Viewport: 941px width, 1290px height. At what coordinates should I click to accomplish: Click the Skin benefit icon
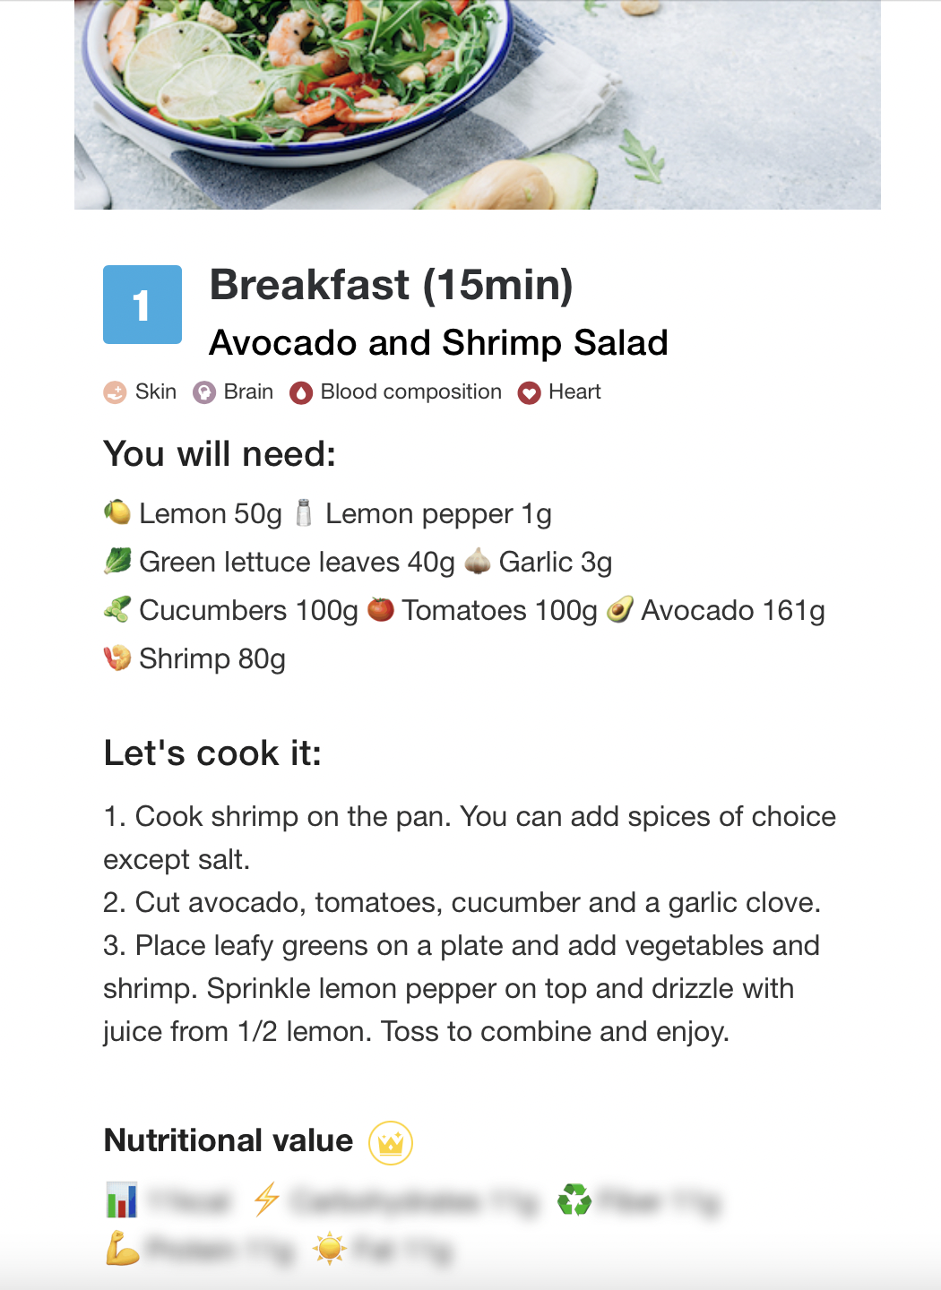coord(115,392)
